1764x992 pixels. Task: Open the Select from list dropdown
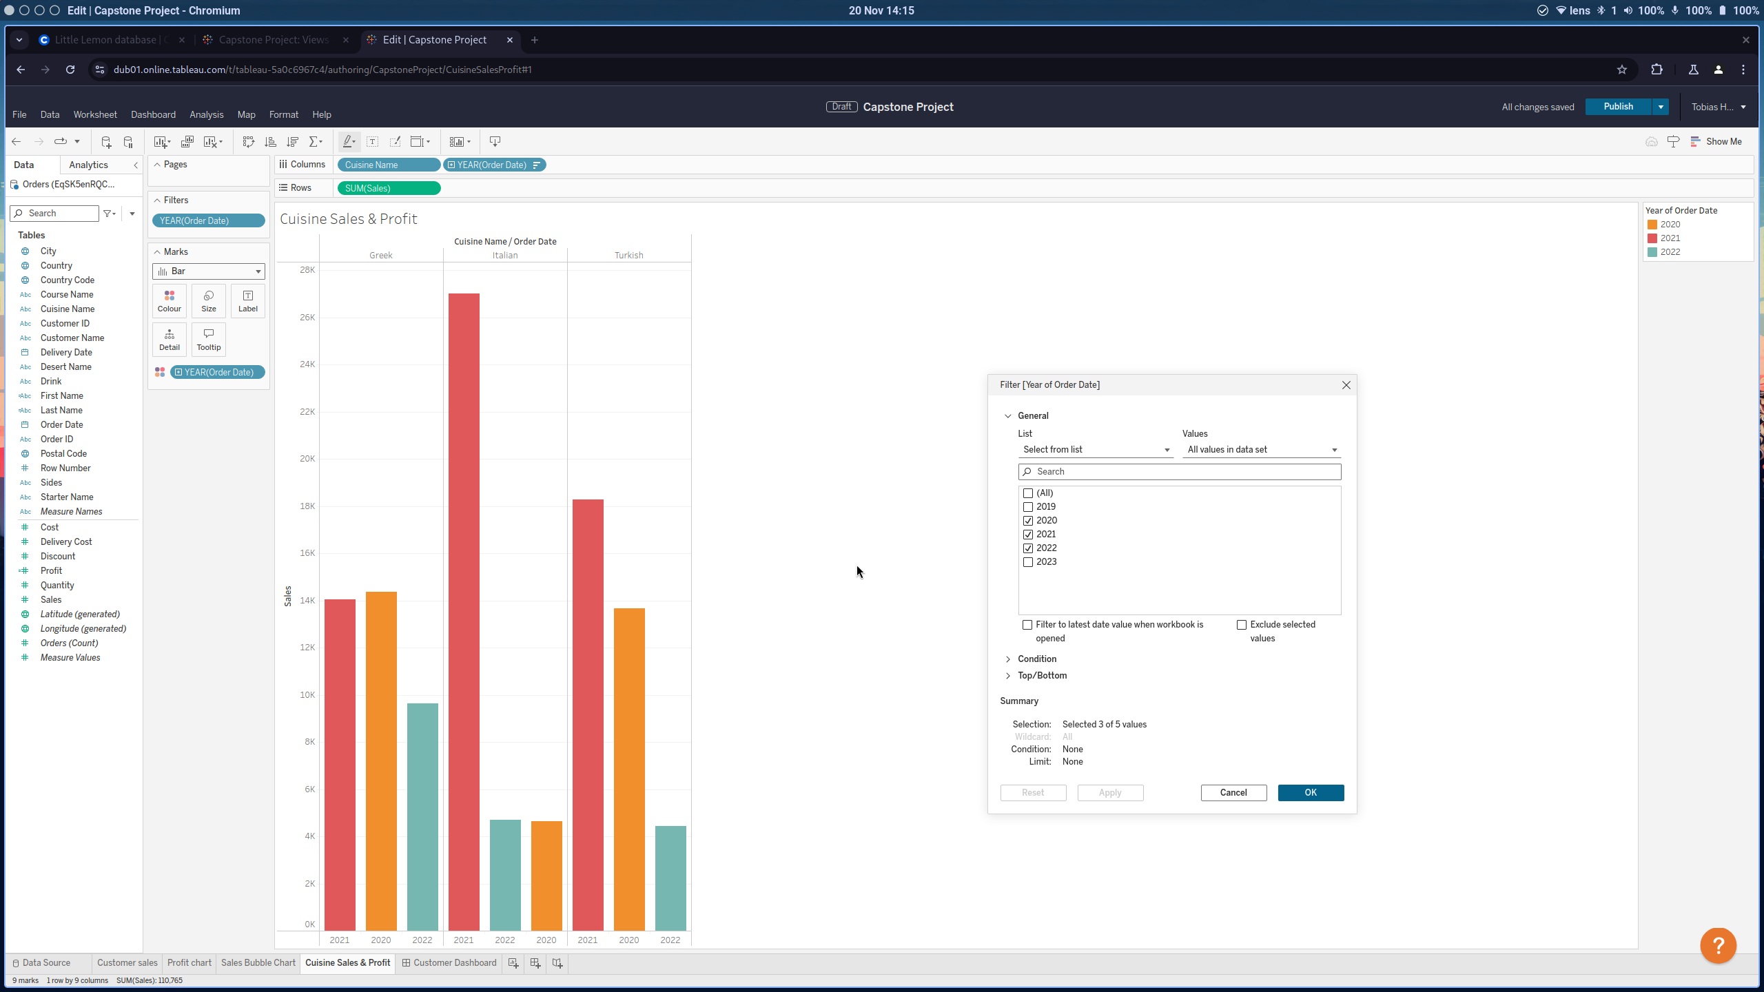click(1096, 450)
